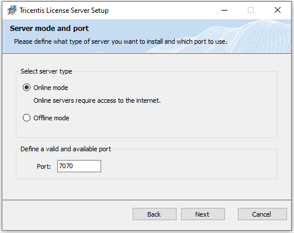Click the 'Select server type' group label
The width and height of the screenshot is (294, 233).
(x=46, y=71)
